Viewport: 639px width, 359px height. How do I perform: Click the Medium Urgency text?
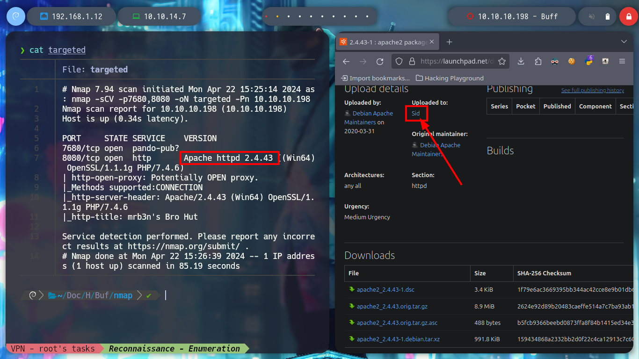click(x=367, y=217)
